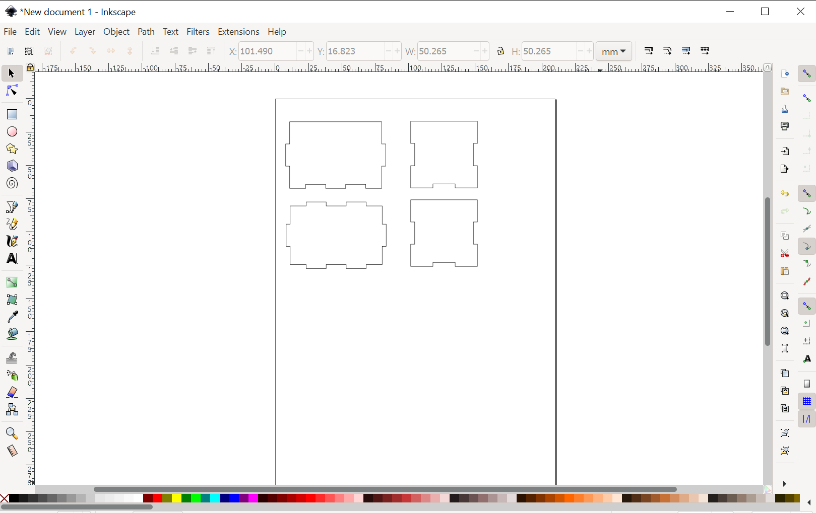
Task: Open the Extensions menu
Action: (238, 31)
